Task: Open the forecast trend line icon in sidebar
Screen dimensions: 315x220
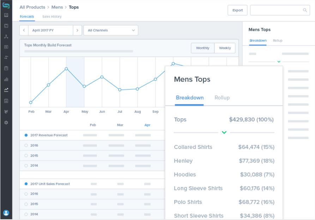Action: (x=6, y=90)
